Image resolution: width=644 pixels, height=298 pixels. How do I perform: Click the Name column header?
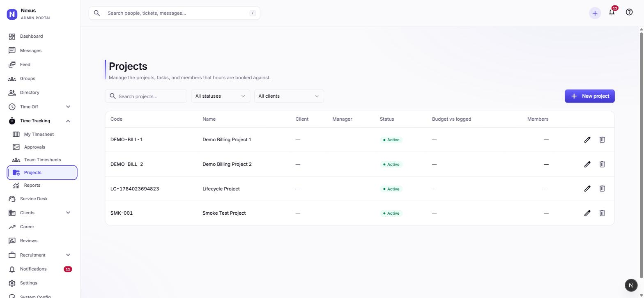click(209, 119)
